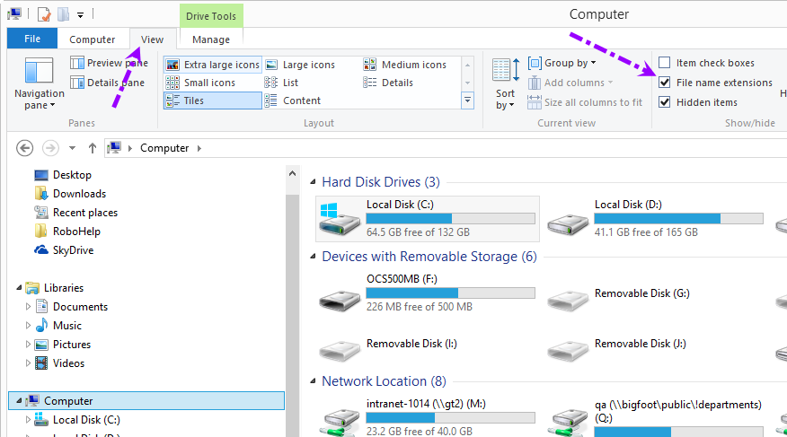
Task: Collapse Network Location group
Action: (313, 381)
